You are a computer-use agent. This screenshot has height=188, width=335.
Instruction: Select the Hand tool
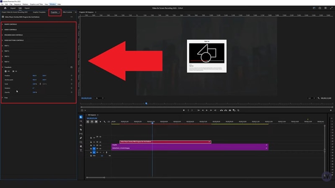click(81, 147)
